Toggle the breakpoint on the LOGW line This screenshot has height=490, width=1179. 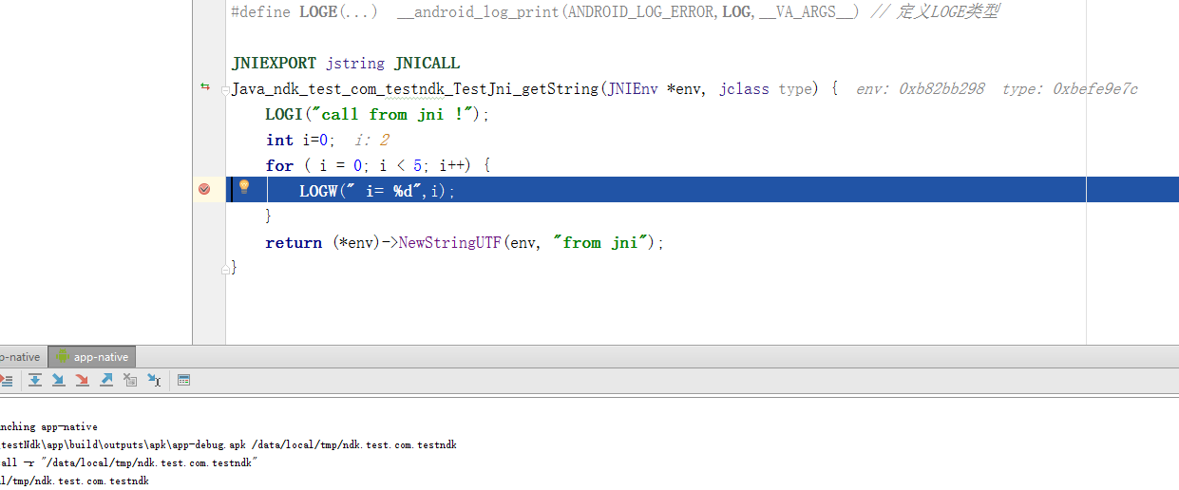[x=204, y=189]
